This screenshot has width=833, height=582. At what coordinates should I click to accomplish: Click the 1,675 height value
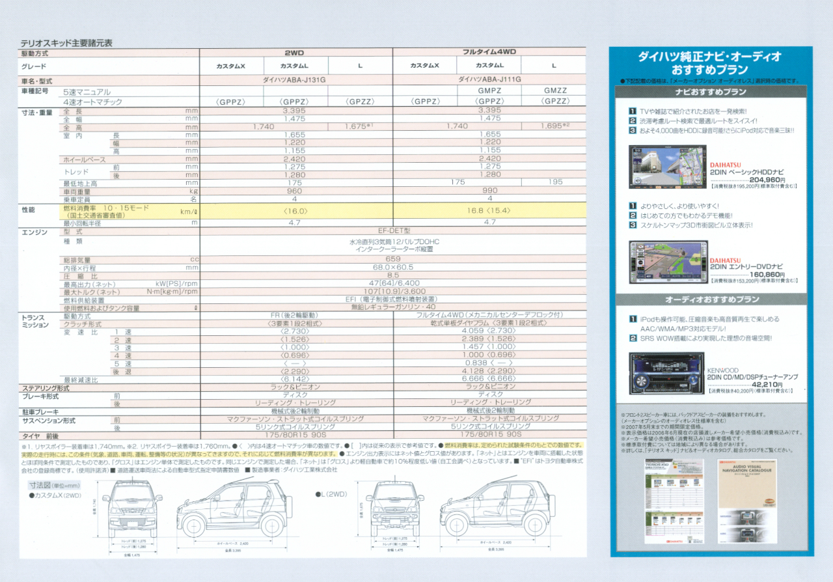(359, 126)
